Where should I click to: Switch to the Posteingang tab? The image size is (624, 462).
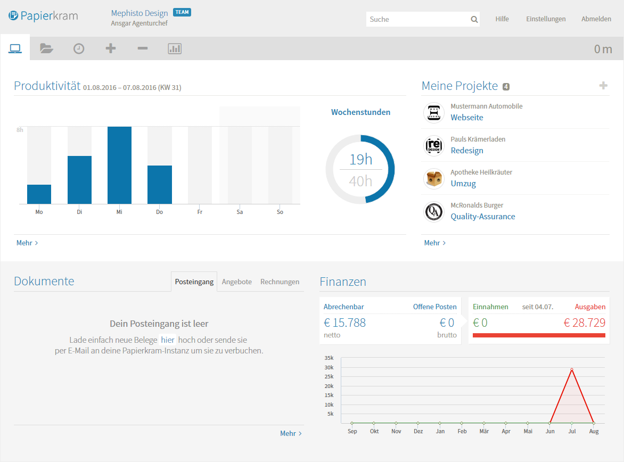[x=194, y=282]
